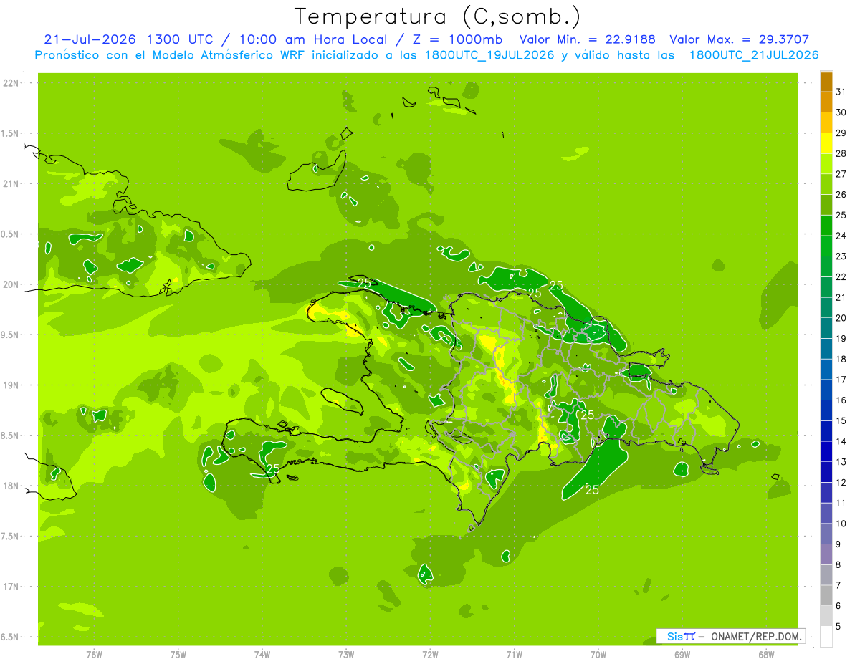Screen dimensions: 860x664
Task: Select the "Valor Max. = 29.3707" text
Action: pyautogui.click(x=740, y=39)
